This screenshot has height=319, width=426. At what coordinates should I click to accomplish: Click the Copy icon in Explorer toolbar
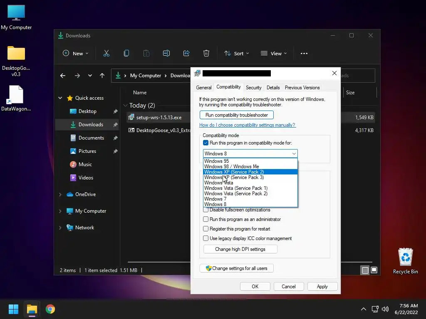tap(126, 54)
